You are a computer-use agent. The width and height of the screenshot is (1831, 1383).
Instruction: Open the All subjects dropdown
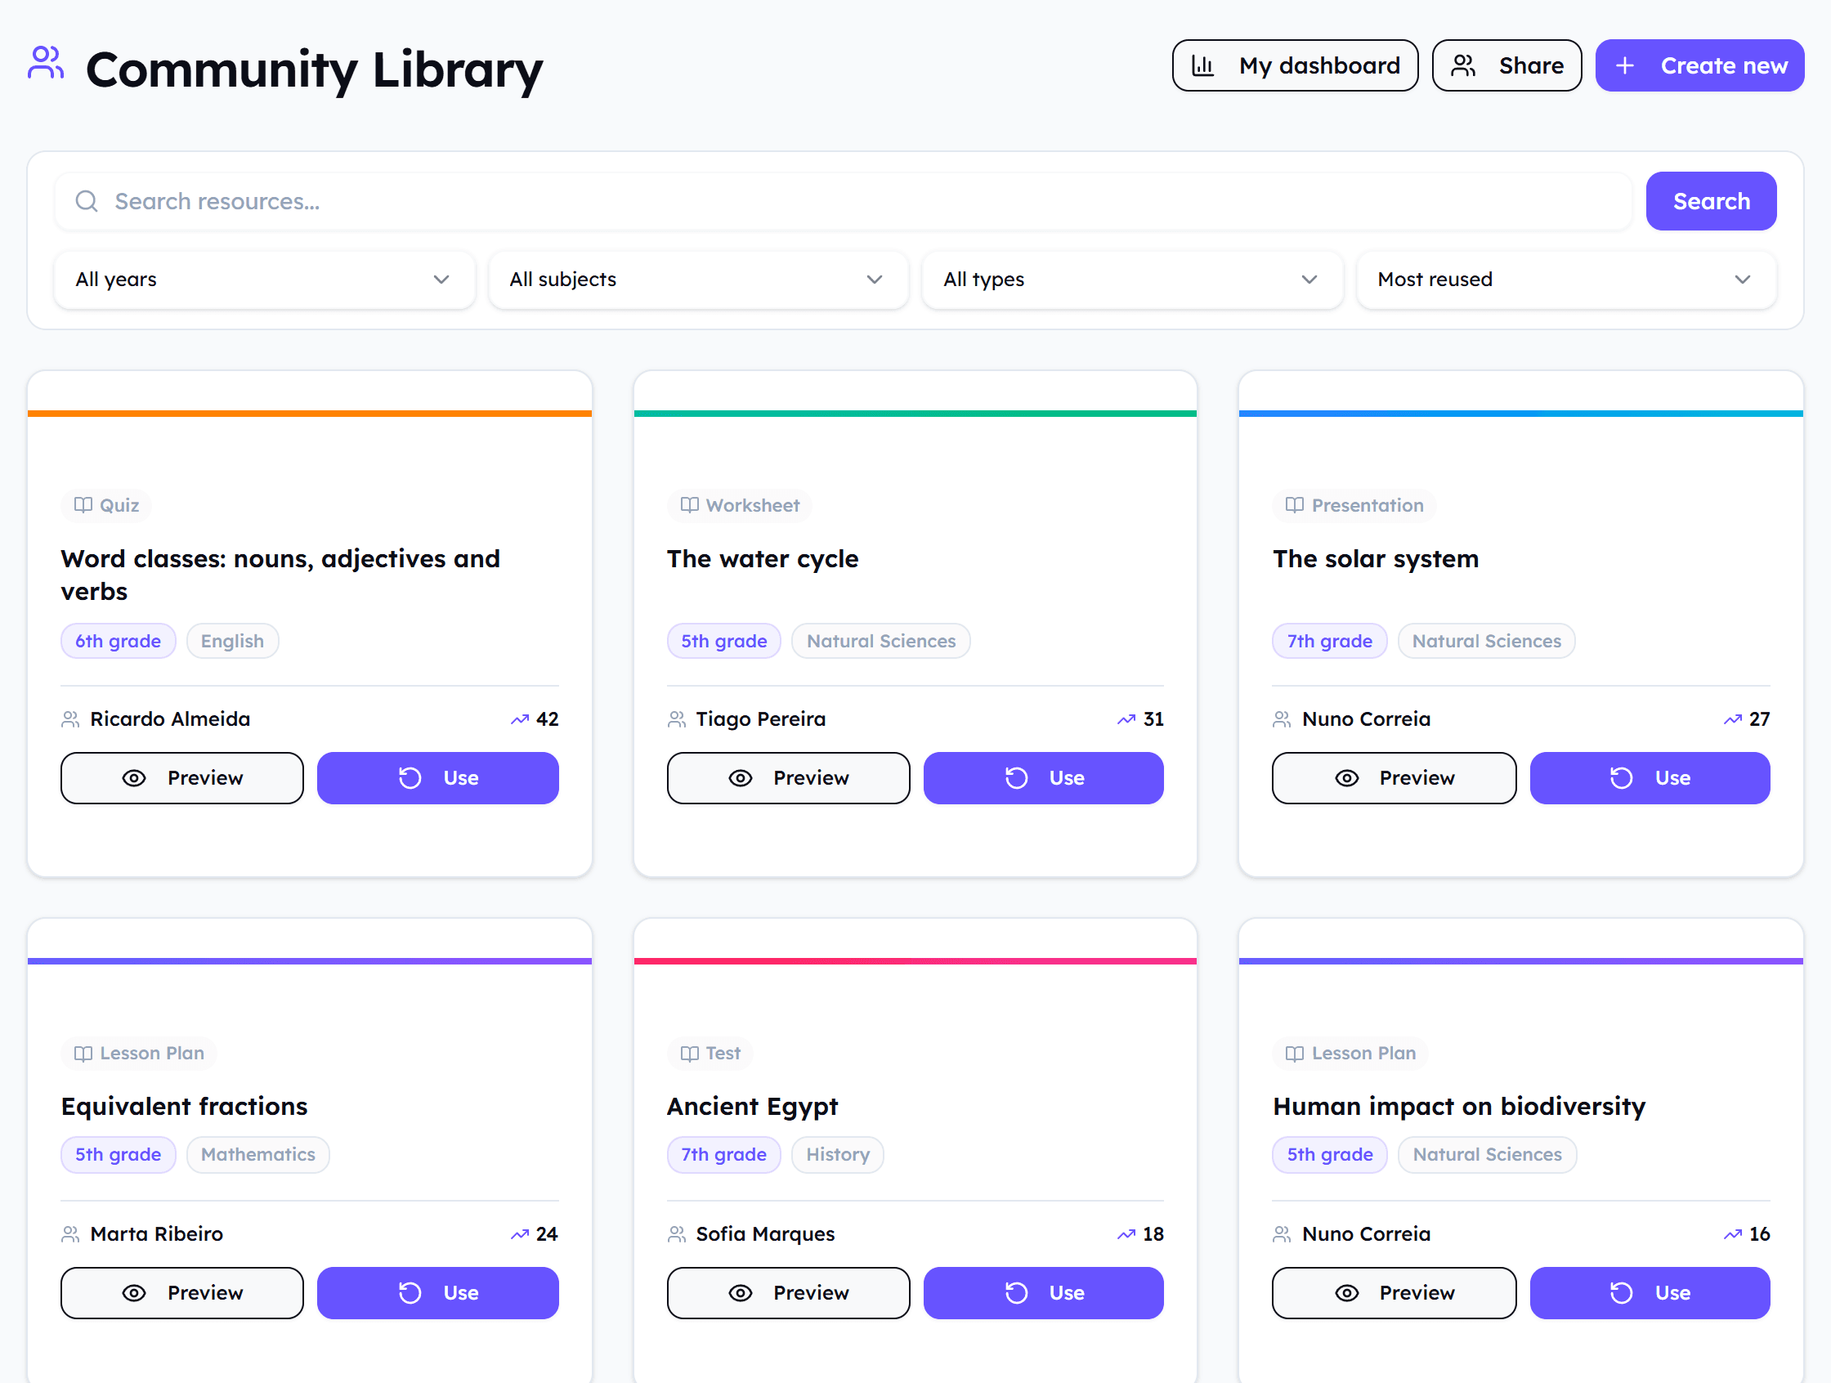click(x=698, y=280)
